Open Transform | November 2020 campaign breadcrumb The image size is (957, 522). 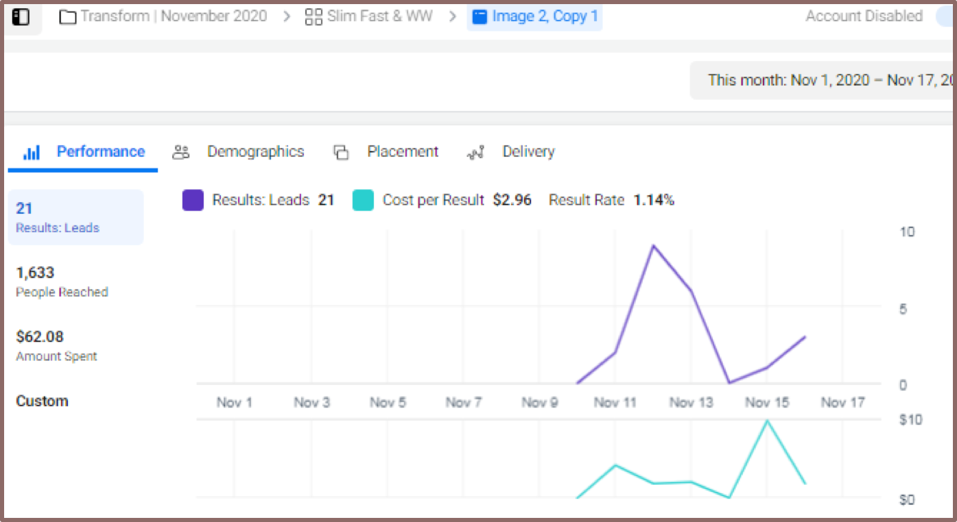(174, 16)
